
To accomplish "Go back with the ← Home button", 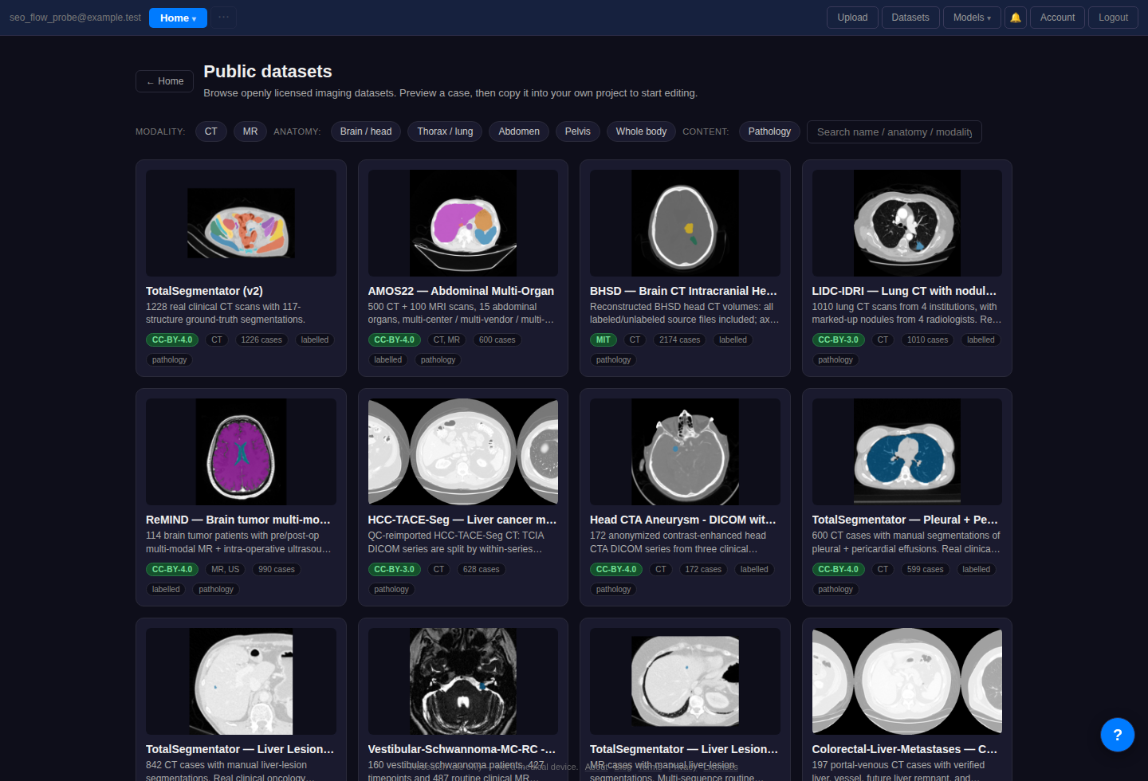I will tap(164, 81).
